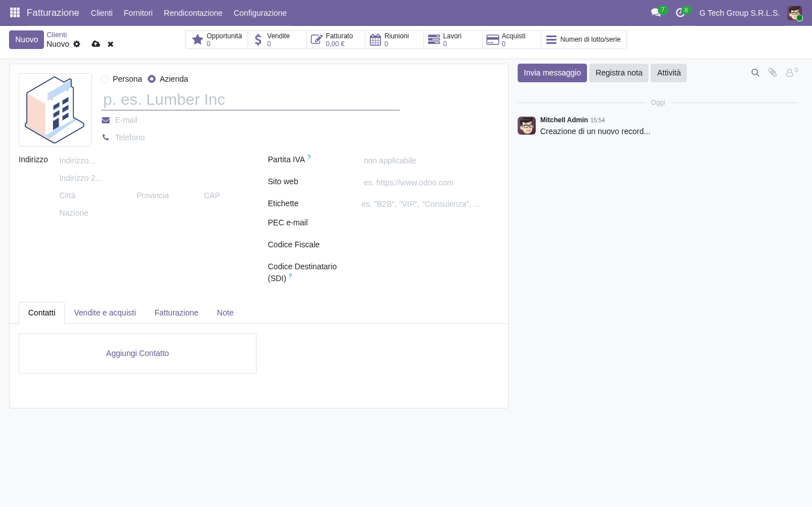
Task: Open company switcher G Tech Group S.R.L.S.
Action: [x=739, y=13]
